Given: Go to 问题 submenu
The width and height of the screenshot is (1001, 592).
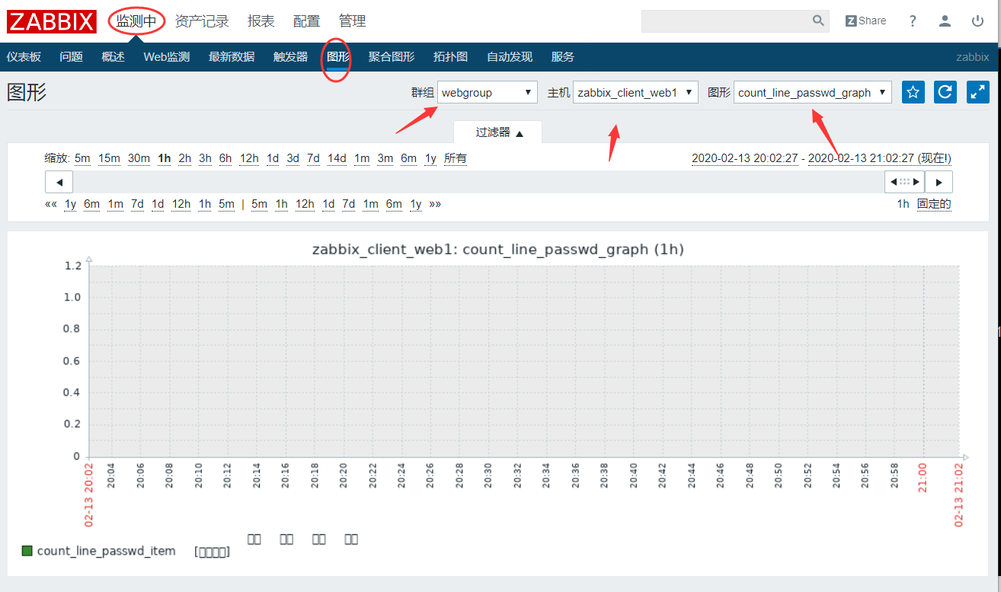Looking at the screenshot, I should point(72,57).
